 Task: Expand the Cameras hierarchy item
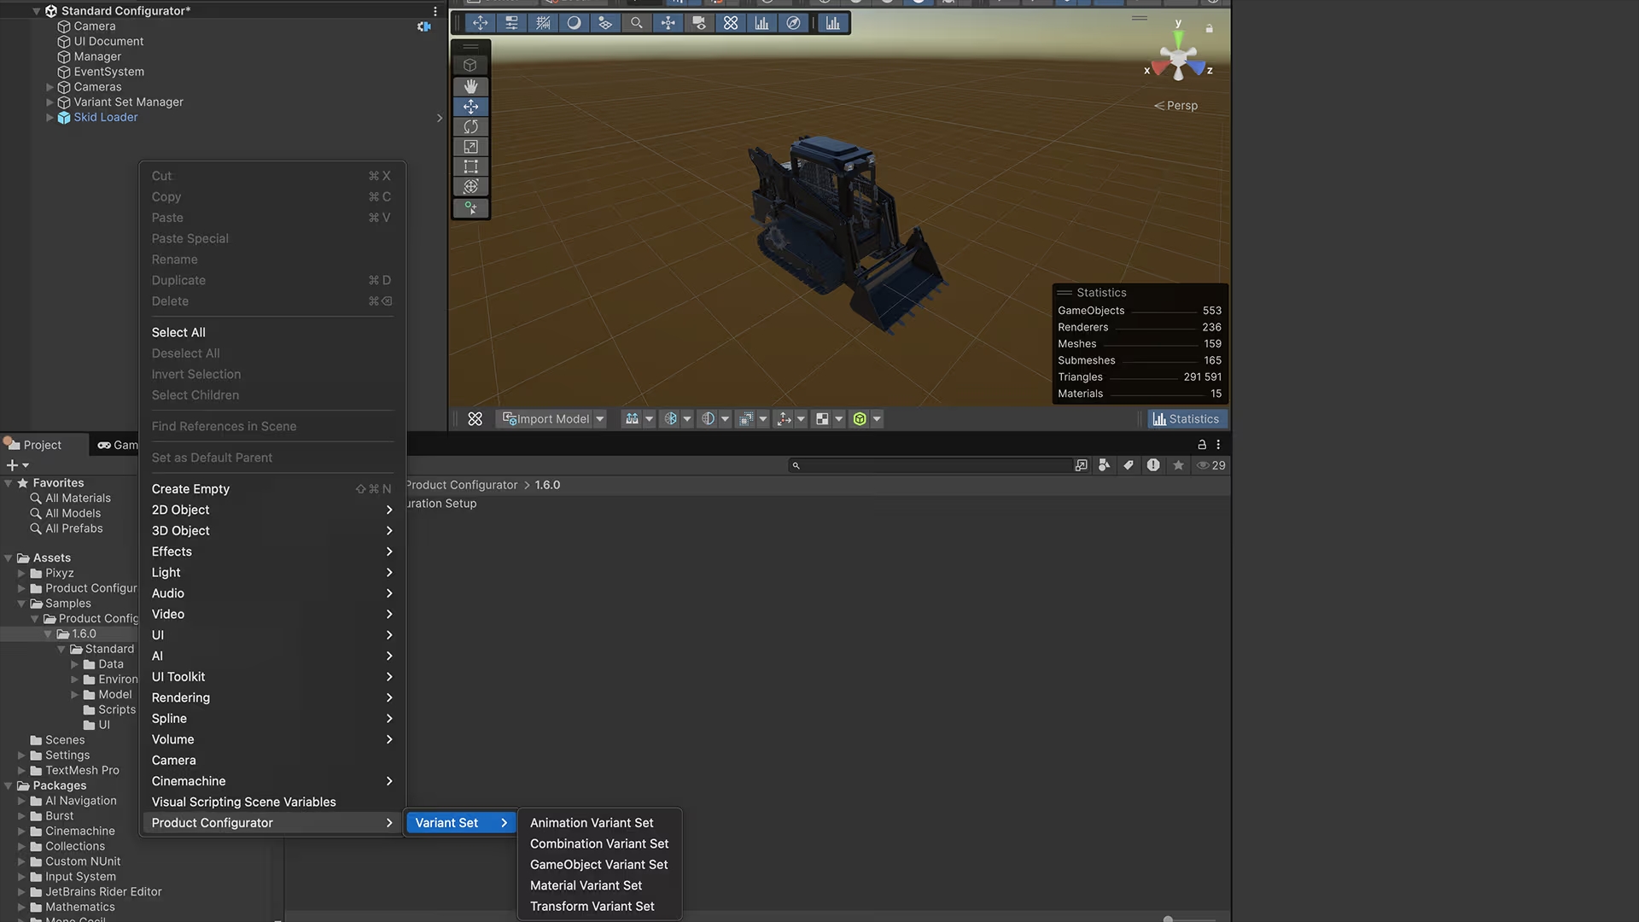click(50, 87)
